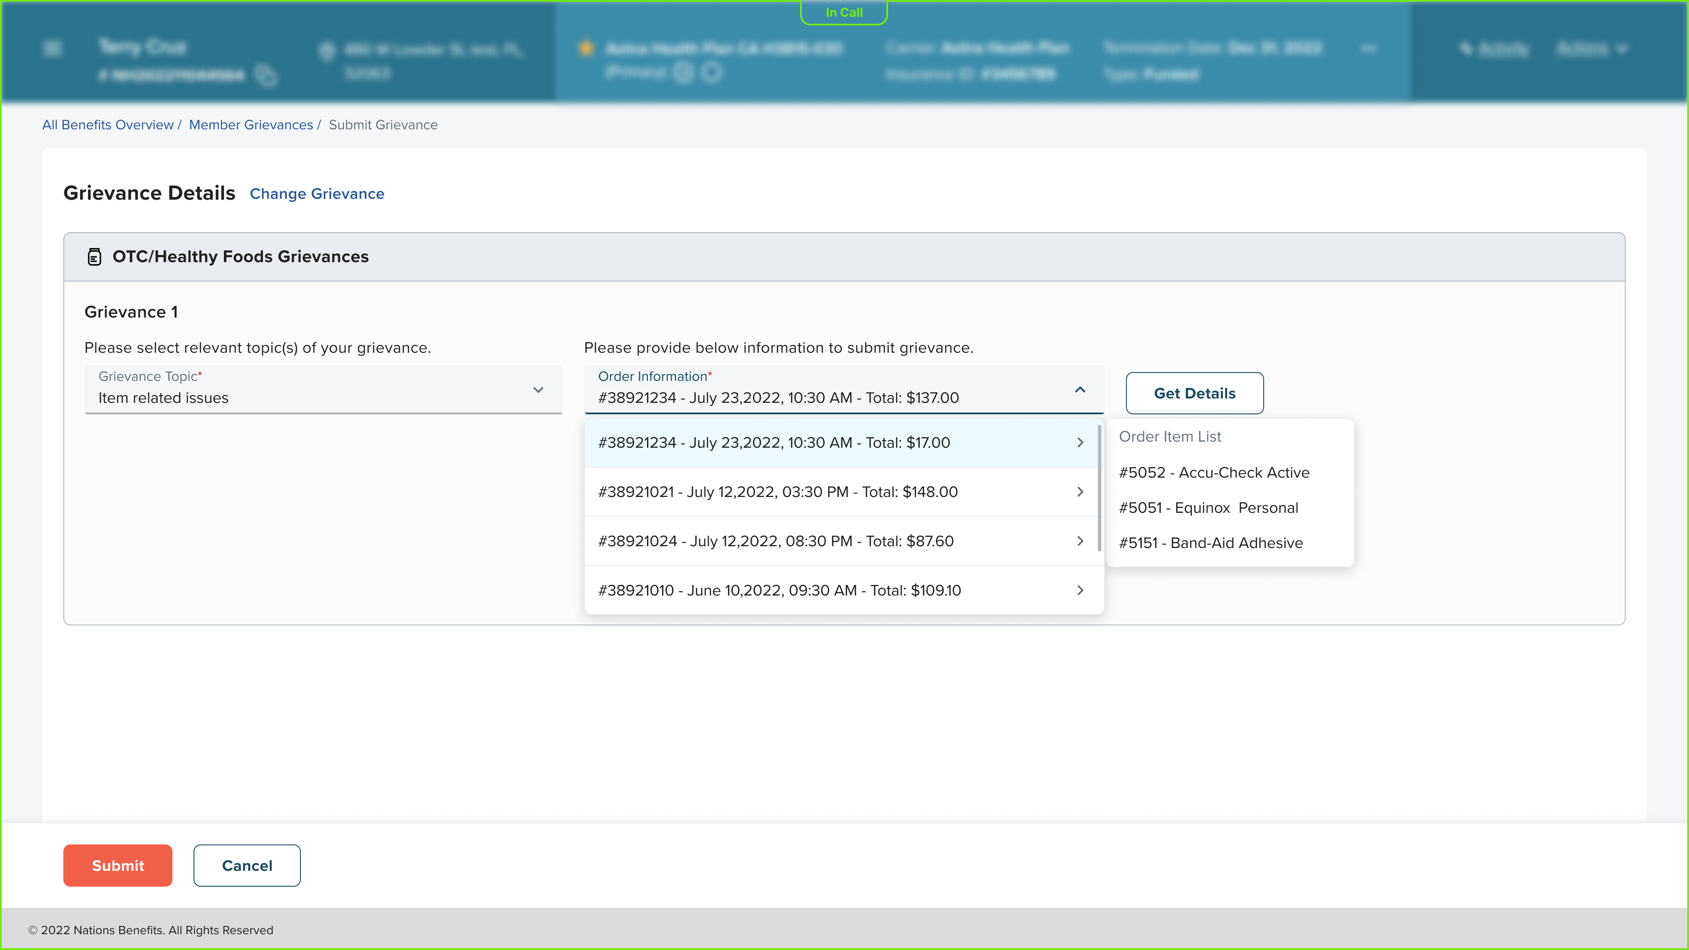Click the star icon beside the health plan
This screenshot has width=1689, height=950.
point(586,48)
